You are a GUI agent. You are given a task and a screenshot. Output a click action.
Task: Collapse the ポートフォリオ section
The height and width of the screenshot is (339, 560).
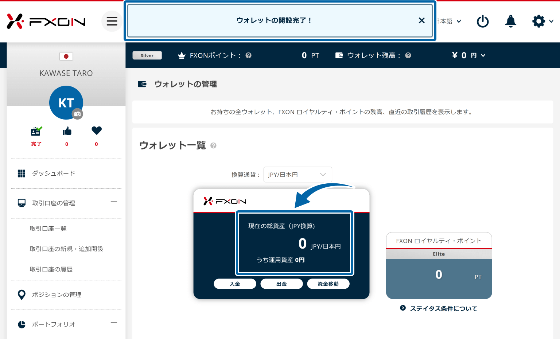114,323
